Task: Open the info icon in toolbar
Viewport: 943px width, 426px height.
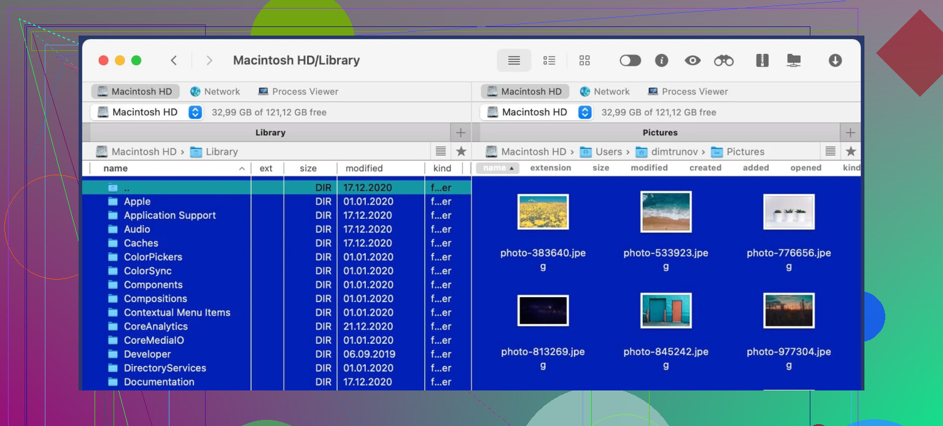Action: pyautogui.click(x=661, y=61)
